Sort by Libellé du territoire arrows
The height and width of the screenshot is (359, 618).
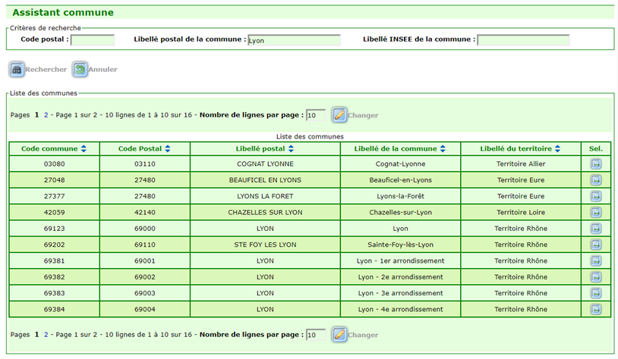(x=557, y=148)
